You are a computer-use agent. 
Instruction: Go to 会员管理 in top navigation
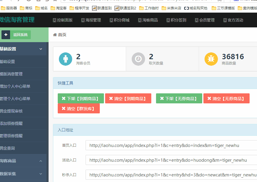point(205,20)
